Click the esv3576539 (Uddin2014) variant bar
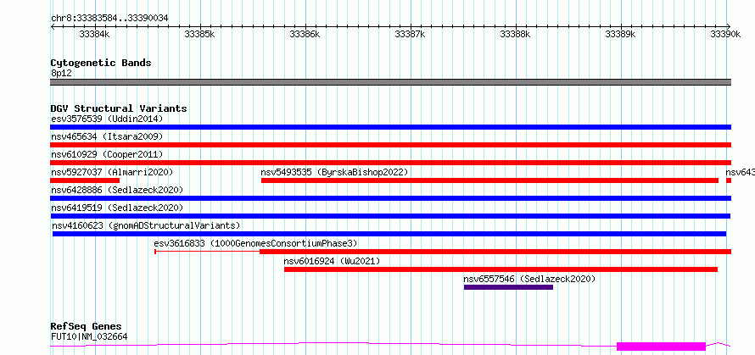The width and height of the screenshot is (755, 355). pyautogui.click(x=390, y=127)
